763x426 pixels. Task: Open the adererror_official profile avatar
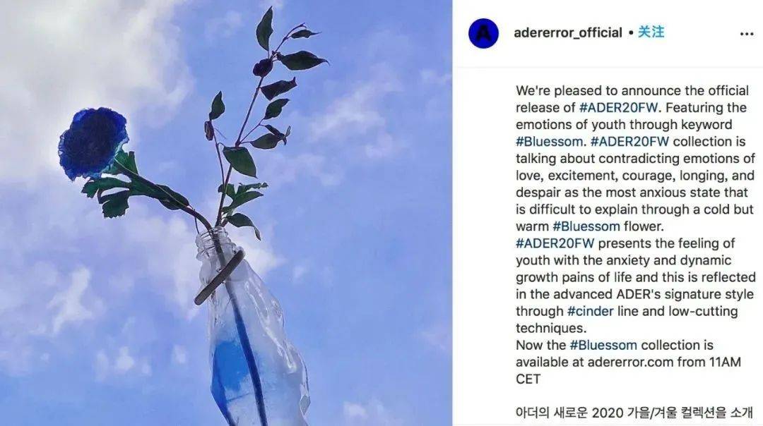point(483,34)
